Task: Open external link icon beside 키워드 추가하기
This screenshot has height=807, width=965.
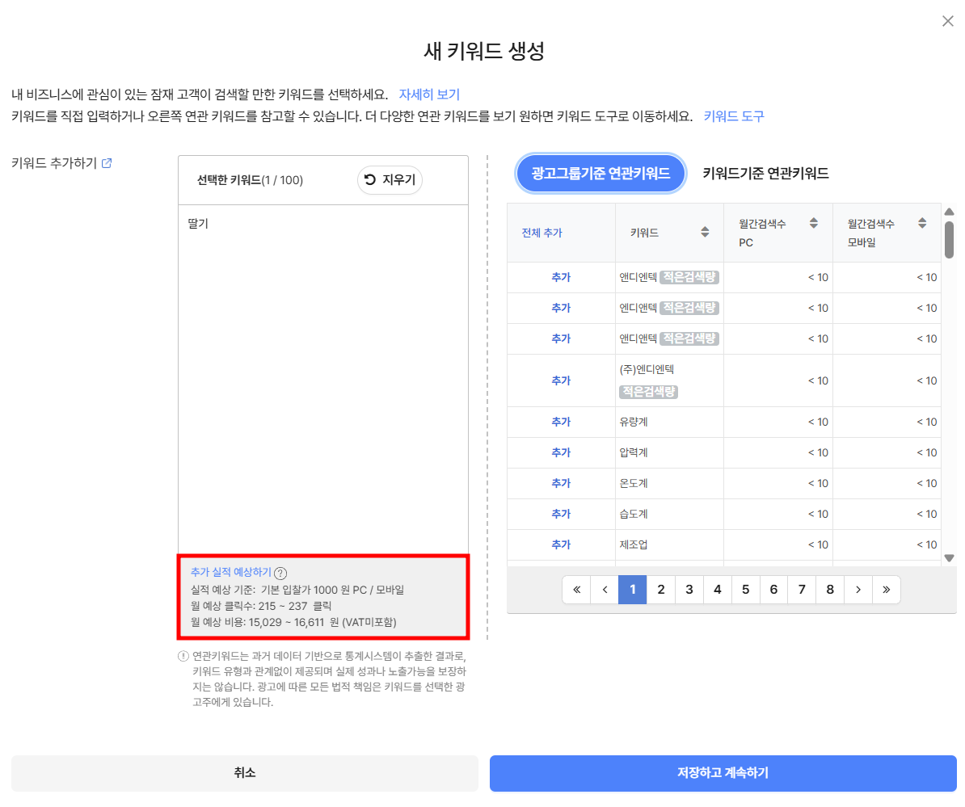Action: (107, 163)
